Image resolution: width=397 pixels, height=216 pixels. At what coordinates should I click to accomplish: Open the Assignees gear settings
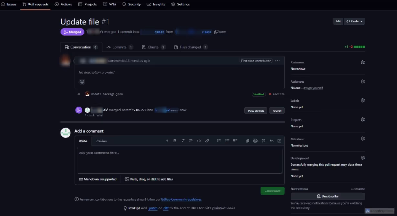click(363, 82)
